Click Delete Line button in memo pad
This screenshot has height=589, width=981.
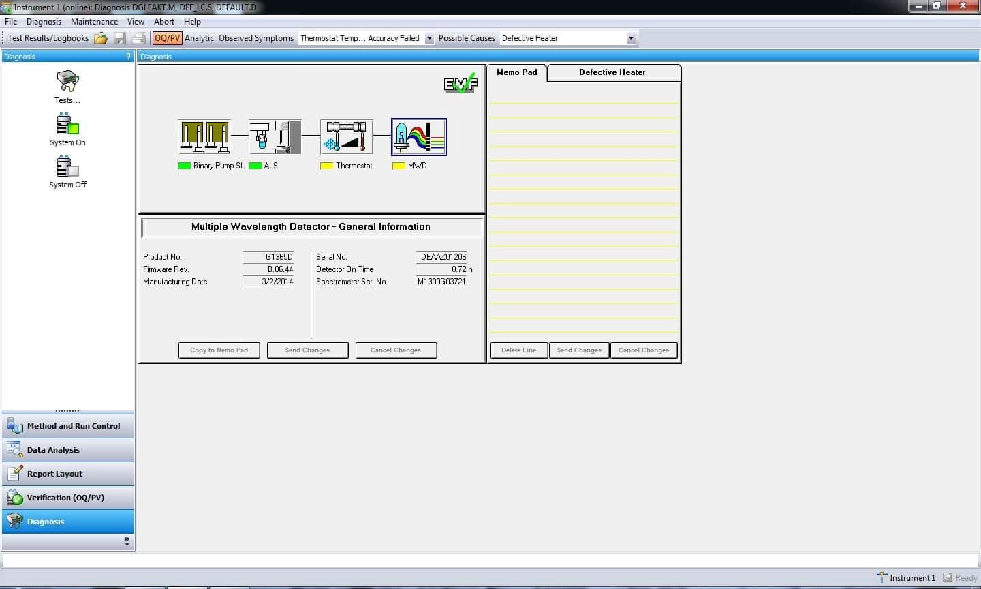519,350
